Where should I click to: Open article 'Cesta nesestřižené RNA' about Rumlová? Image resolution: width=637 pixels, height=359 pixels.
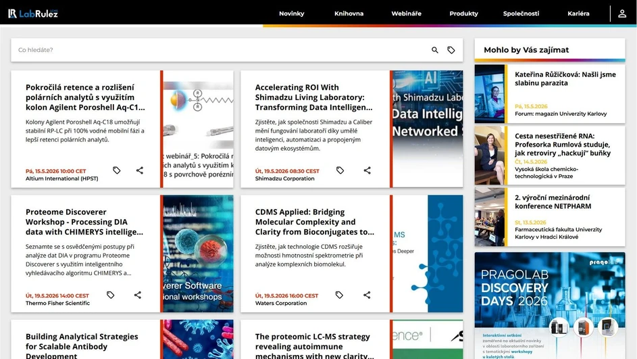[563, 144]
